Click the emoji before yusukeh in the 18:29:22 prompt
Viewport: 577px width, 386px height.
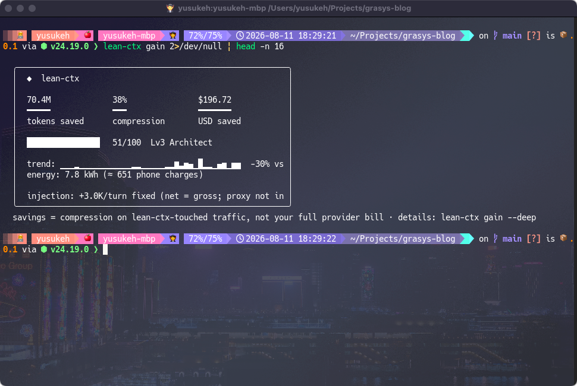pos(20,238)
